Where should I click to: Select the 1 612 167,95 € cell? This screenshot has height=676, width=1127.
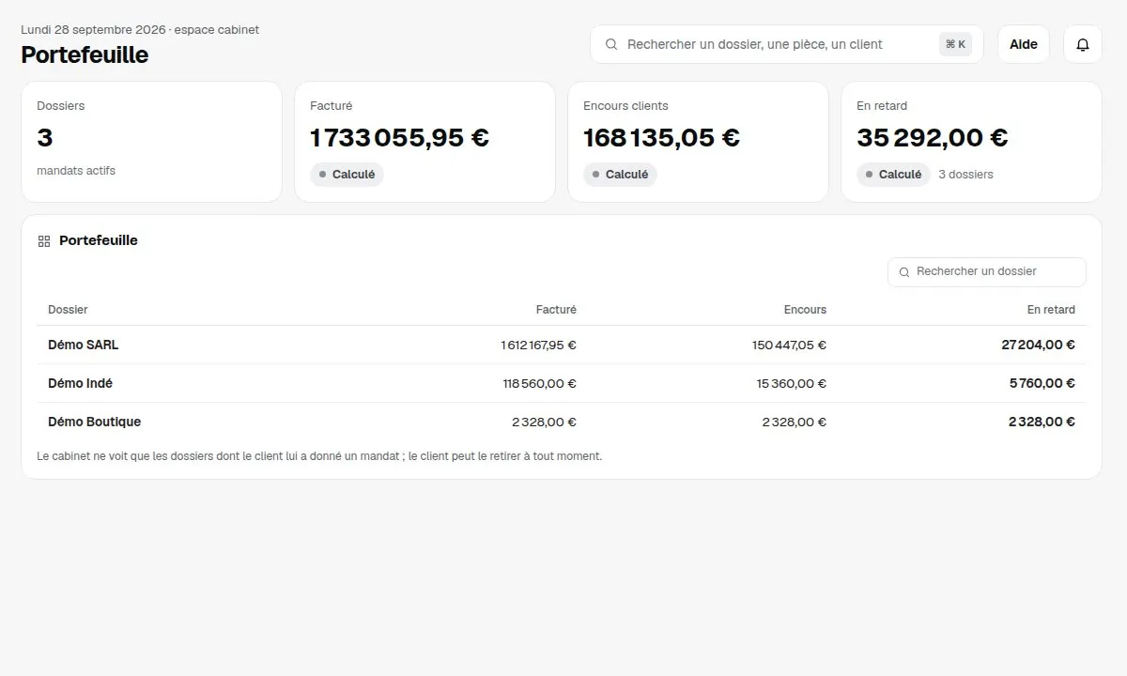click(x=539, y=345)
